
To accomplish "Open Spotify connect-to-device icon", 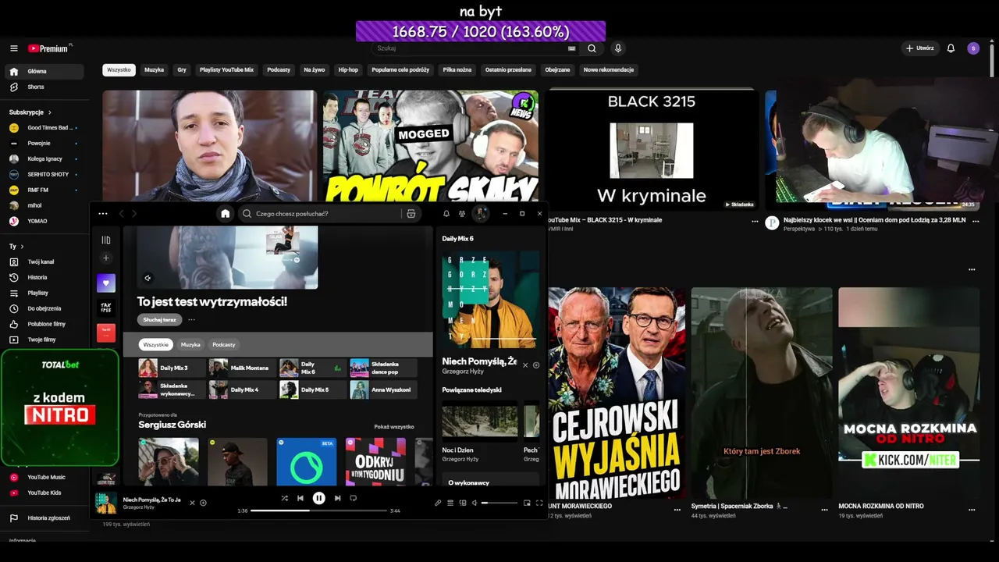I will tap(463, 503).
